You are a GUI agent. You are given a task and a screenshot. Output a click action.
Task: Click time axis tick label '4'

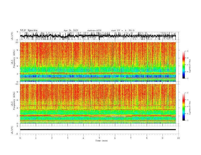(x=83, y=138)
